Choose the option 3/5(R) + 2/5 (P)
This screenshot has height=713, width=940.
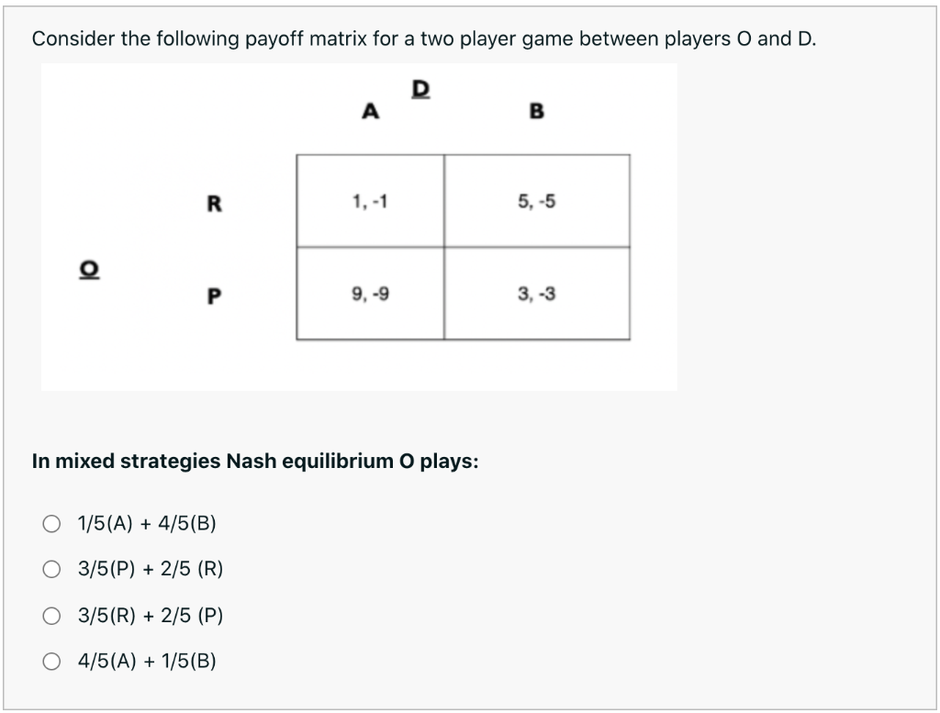50,615
